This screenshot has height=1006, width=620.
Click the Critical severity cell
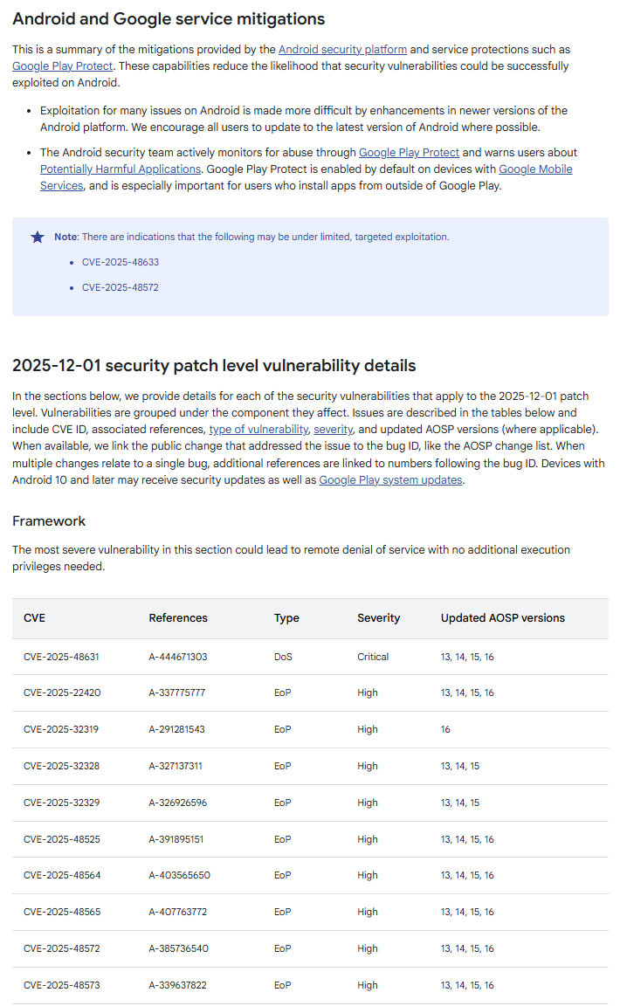(x=373, y=657)
